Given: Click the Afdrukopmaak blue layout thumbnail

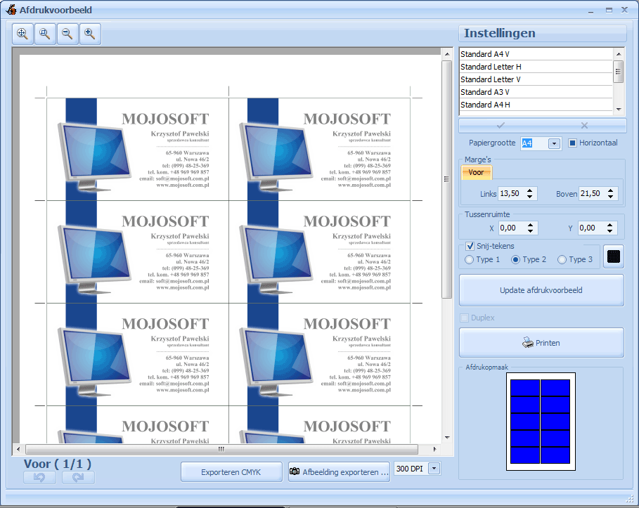Looking at the screenshot, I should pyautogui.click(x=541, y=422).
